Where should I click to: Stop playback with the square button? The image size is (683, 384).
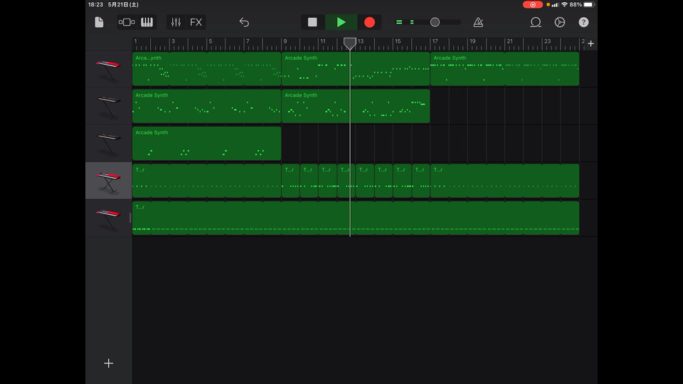point(312,22)
